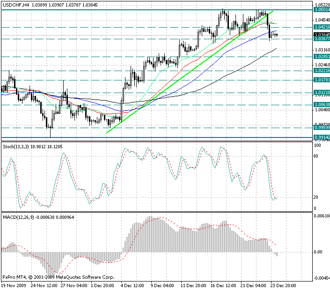Select the thick green ascending trendline

pos(190,72)
